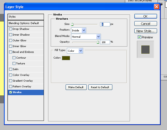
Task: Enable the Inner Shadow effect checkbox
Action: pos(10,35)
